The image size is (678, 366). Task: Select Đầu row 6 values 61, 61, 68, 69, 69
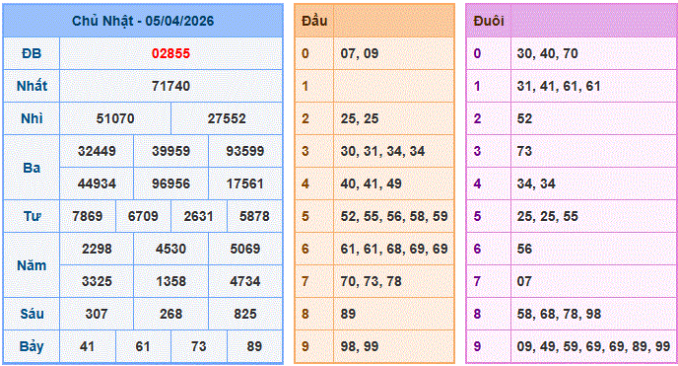point(394,249)
